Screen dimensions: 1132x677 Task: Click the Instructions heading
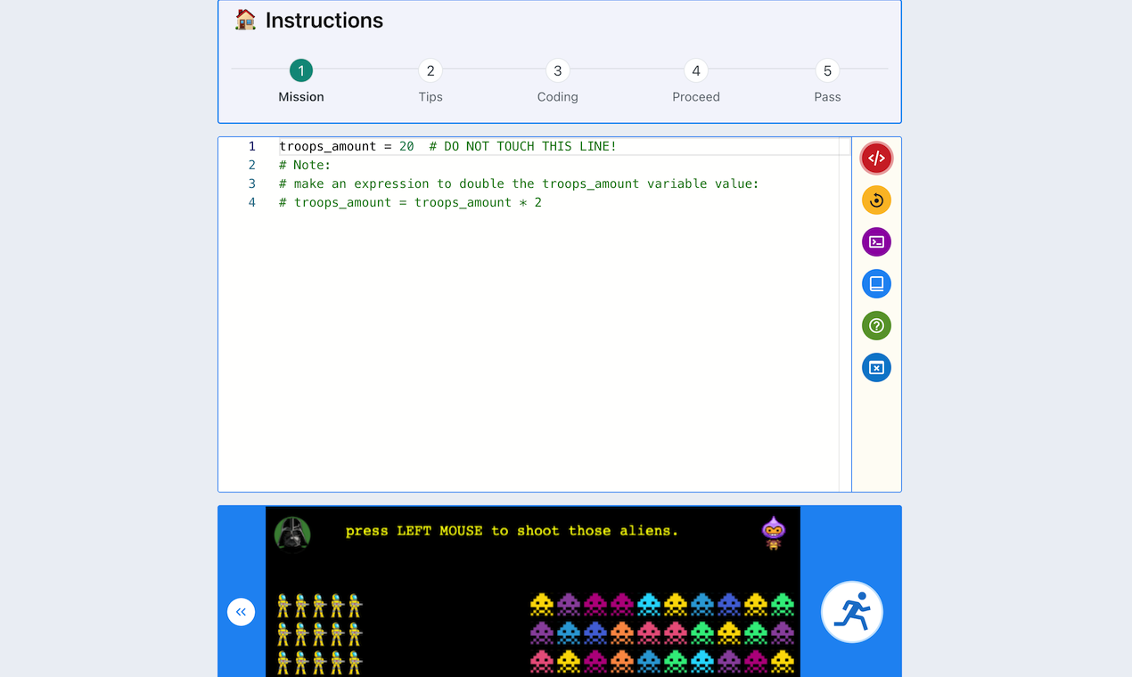point(324,20)
